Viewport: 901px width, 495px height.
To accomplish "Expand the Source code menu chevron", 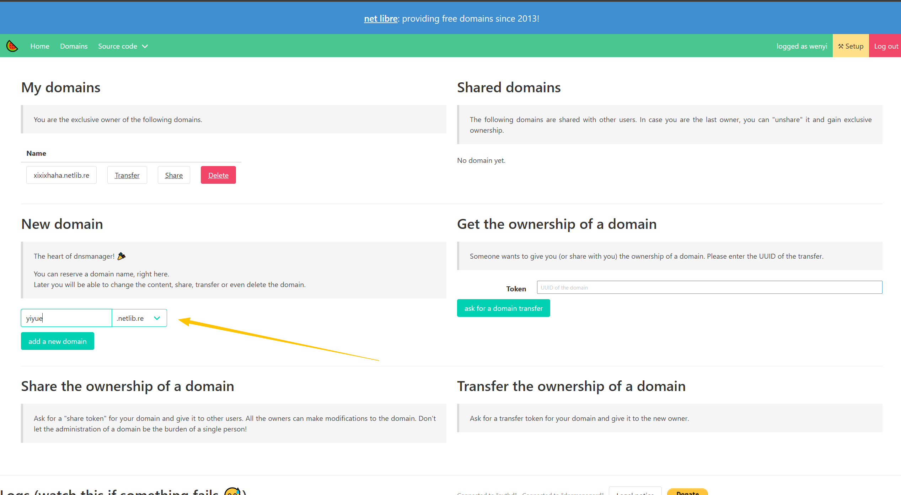I will click(x=145, y=46).
